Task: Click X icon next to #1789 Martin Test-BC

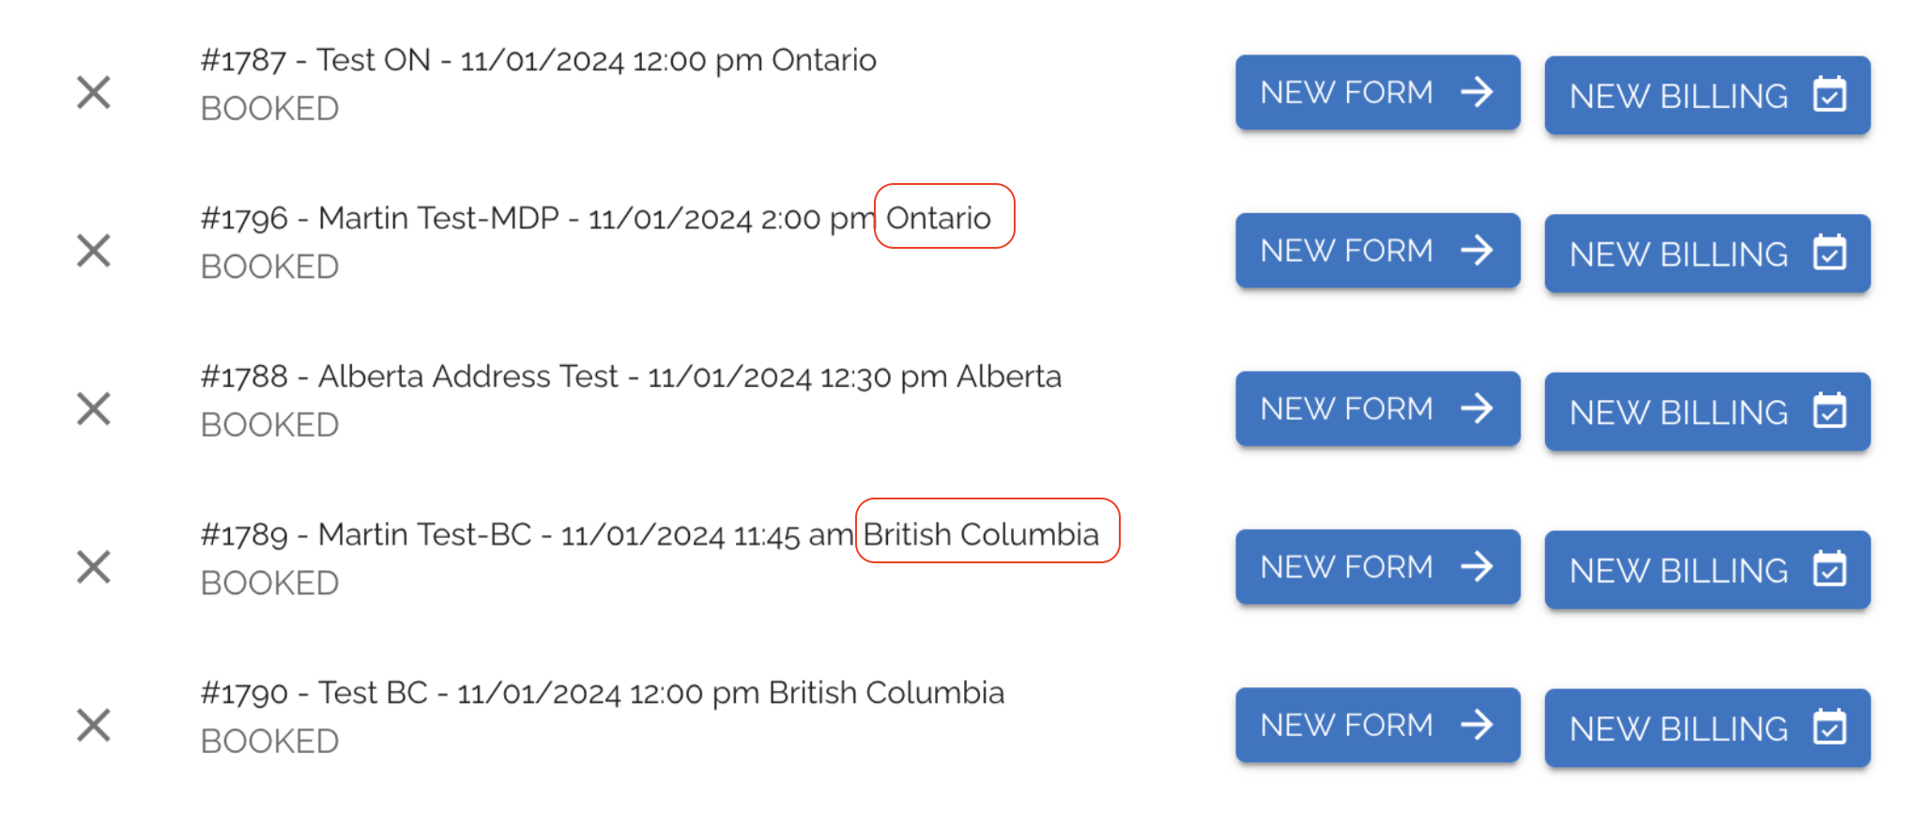Action: (x=94, y=567)
